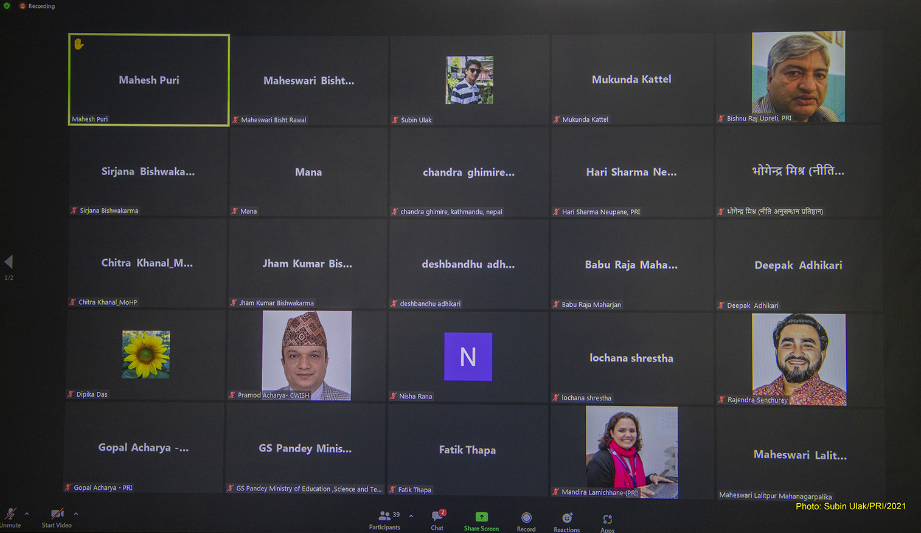
Task: Select Nisha Rana's purple N avatar tile
Action: (468, 357)
